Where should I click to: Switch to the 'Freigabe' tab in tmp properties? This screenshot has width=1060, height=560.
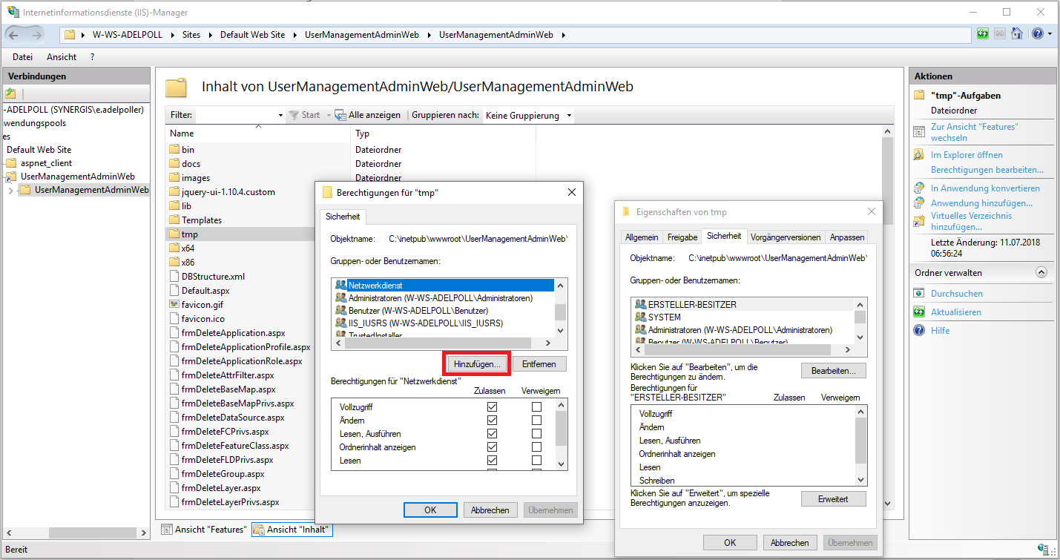click(x=682, y=236)
